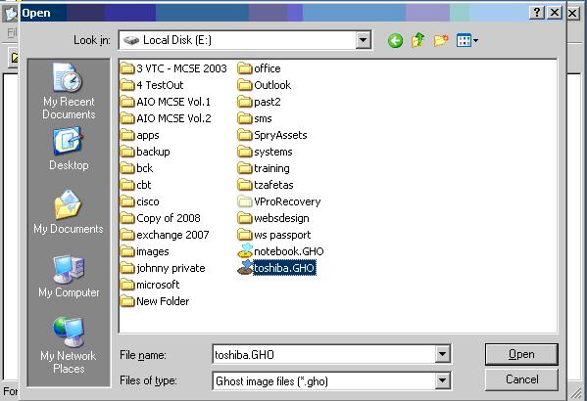
Task: Select the 3 VTC - MCSE 2003 folder
Action: tap(173, 68)
